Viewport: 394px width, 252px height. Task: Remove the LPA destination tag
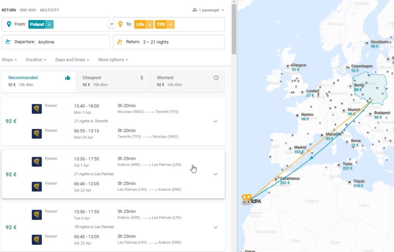click(x=150, y=24)
